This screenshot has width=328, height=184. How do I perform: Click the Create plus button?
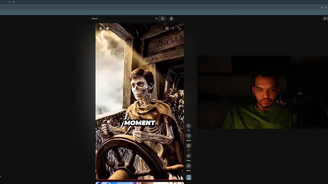(x=325, y=18)
